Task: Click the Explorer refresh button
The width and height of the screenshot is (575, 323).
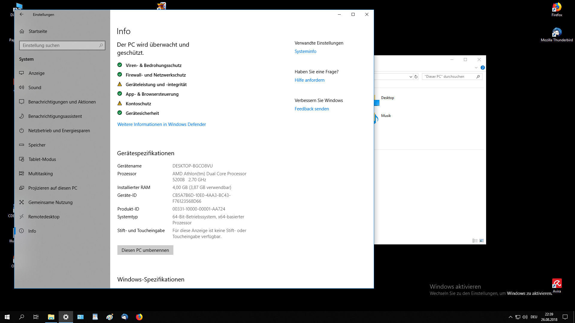Action: 416,77
